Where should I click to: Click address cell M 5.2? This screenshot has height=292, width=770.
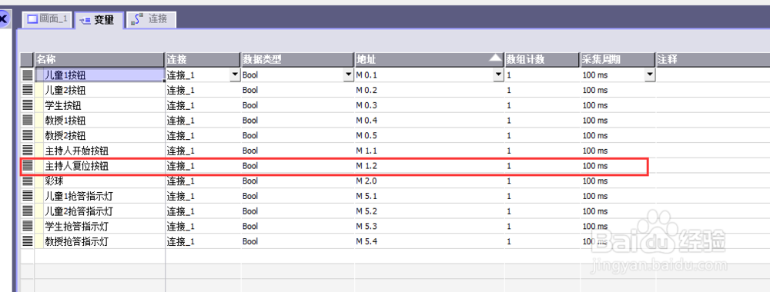(430, 211)
